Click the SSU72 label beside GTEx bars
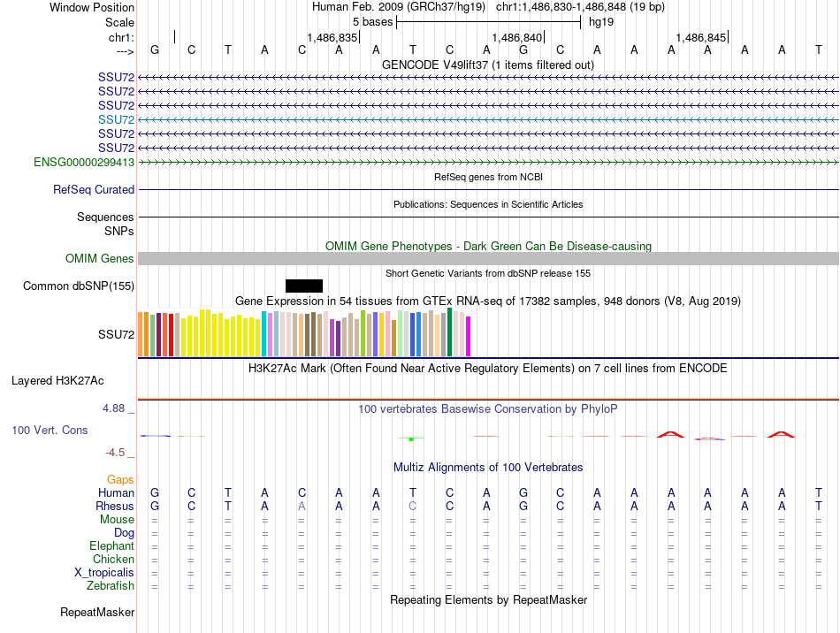Screen dimensions: 840x633 (116, 334)
